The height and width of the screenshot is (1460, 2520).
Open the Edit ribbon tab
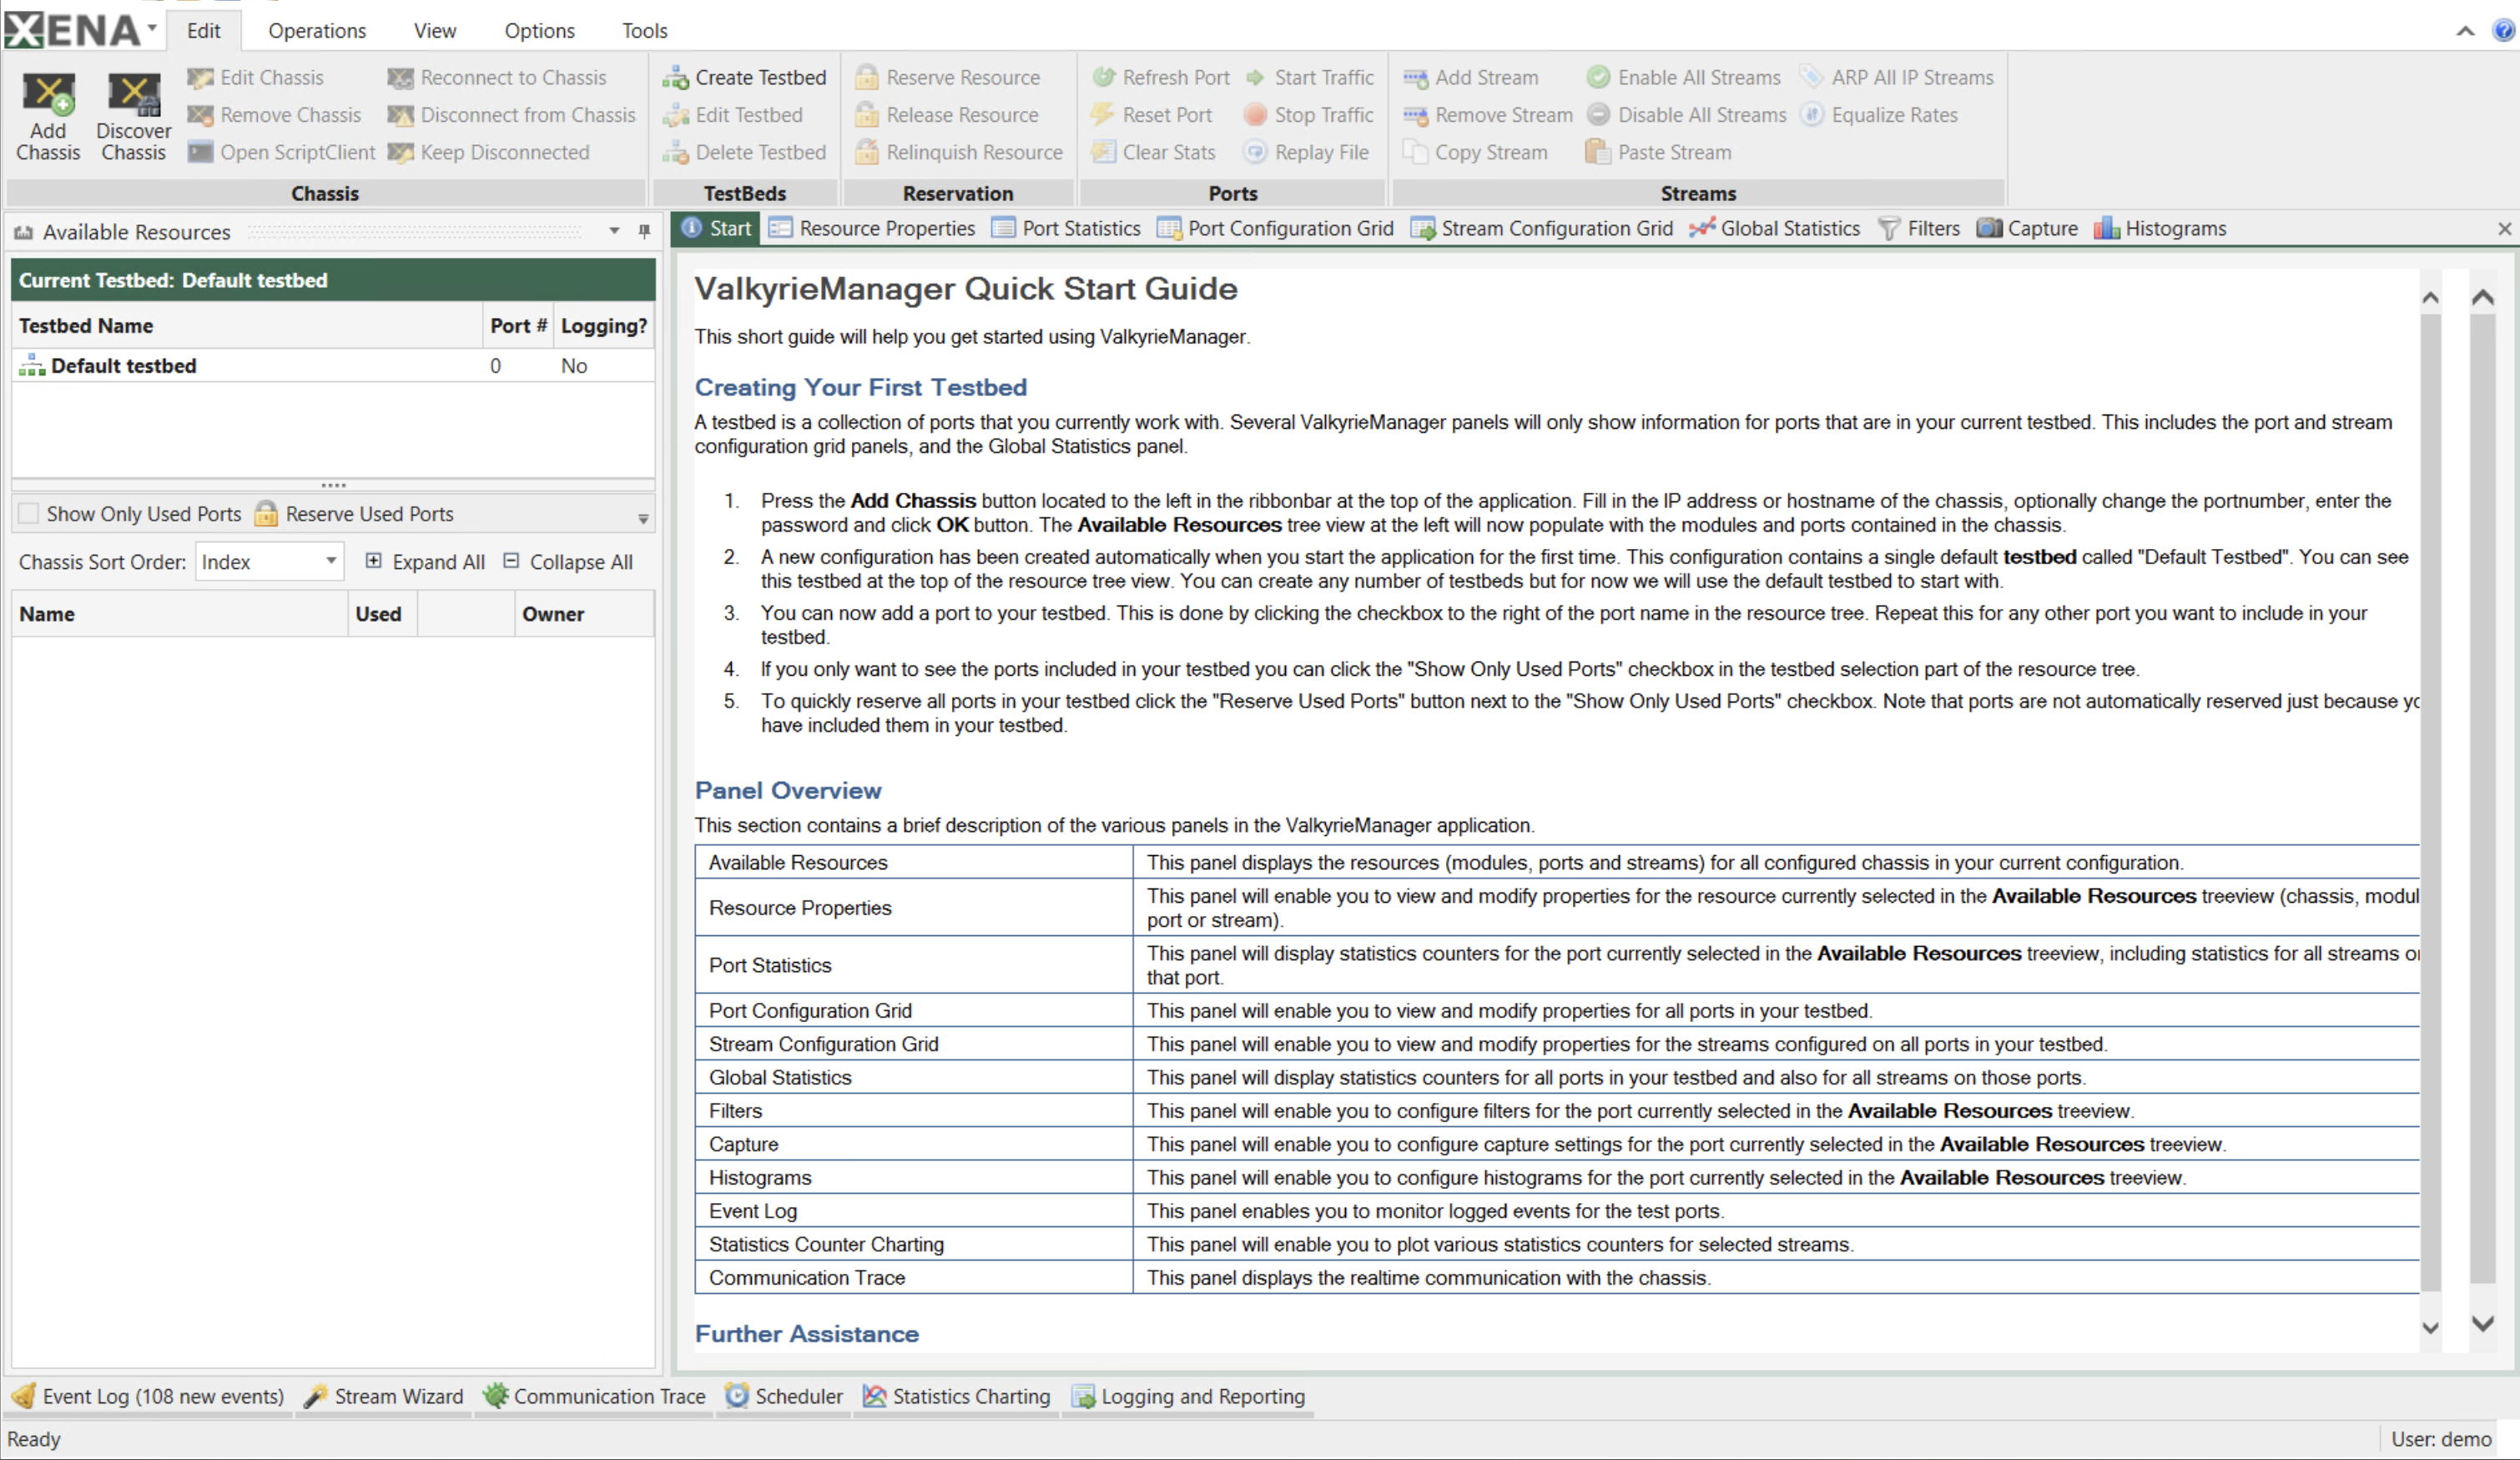pyautogui.click(x=203, y=30)
